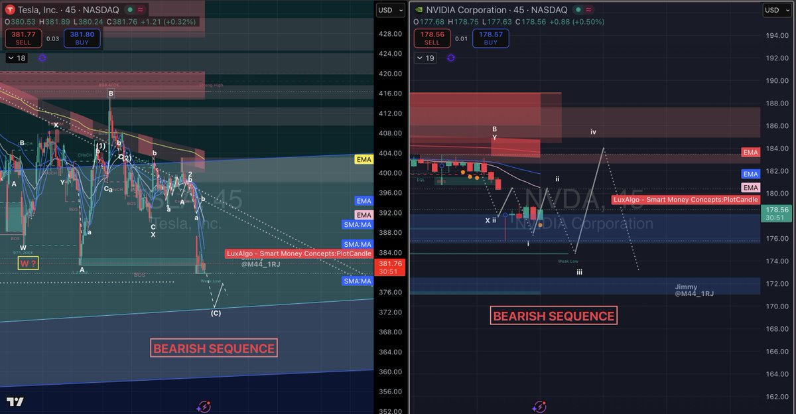
Task: Click red EMA label near 184 on NVIDIA
Action: point(750,153)
